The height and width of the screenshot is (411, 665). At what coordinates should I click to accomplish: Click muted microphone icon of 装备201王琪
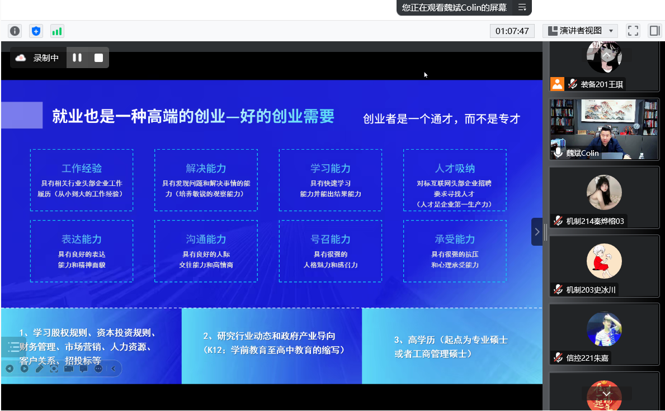572,84
